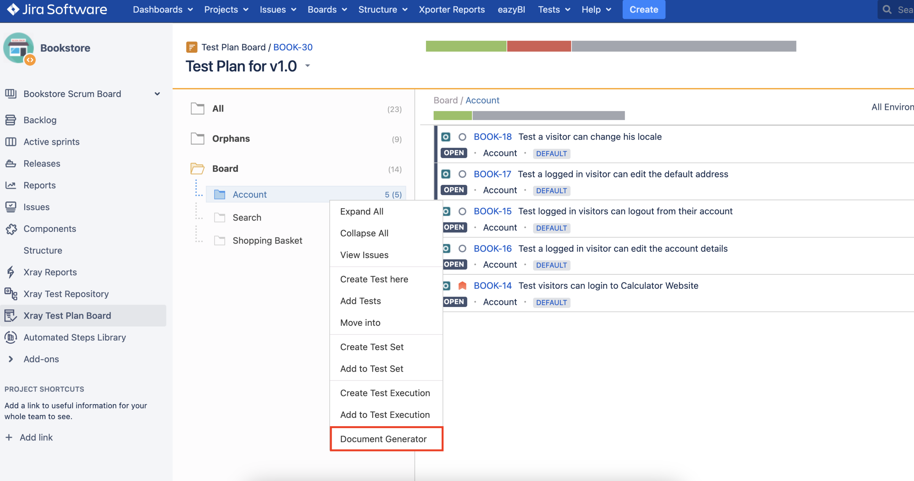Click the Account breadcrumb link in the Board / Account path
The width and height of the screenshot is (914, 481).
(x=482, y=100)
